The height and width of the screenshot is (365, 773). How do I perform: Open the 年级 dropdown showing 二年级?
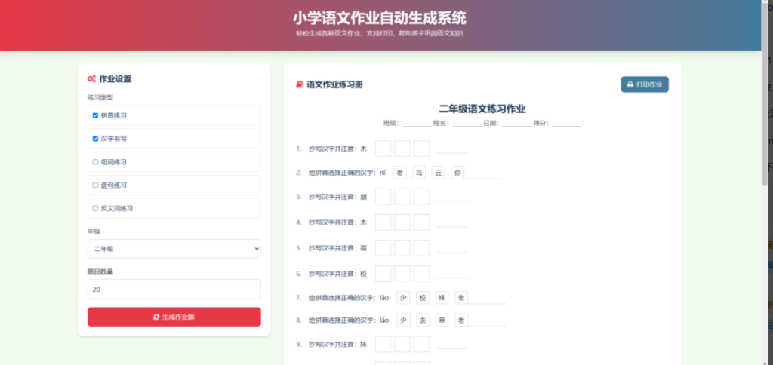click(174, 249)
